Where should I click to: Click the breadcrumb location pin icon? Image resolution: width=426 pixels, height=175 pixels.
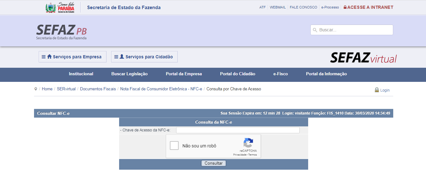pos(36,89)
